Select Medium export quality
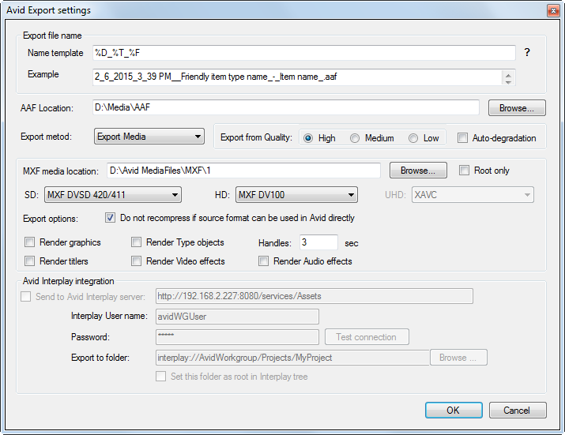Viewport: 565px width, 435px height. (355, 138)
